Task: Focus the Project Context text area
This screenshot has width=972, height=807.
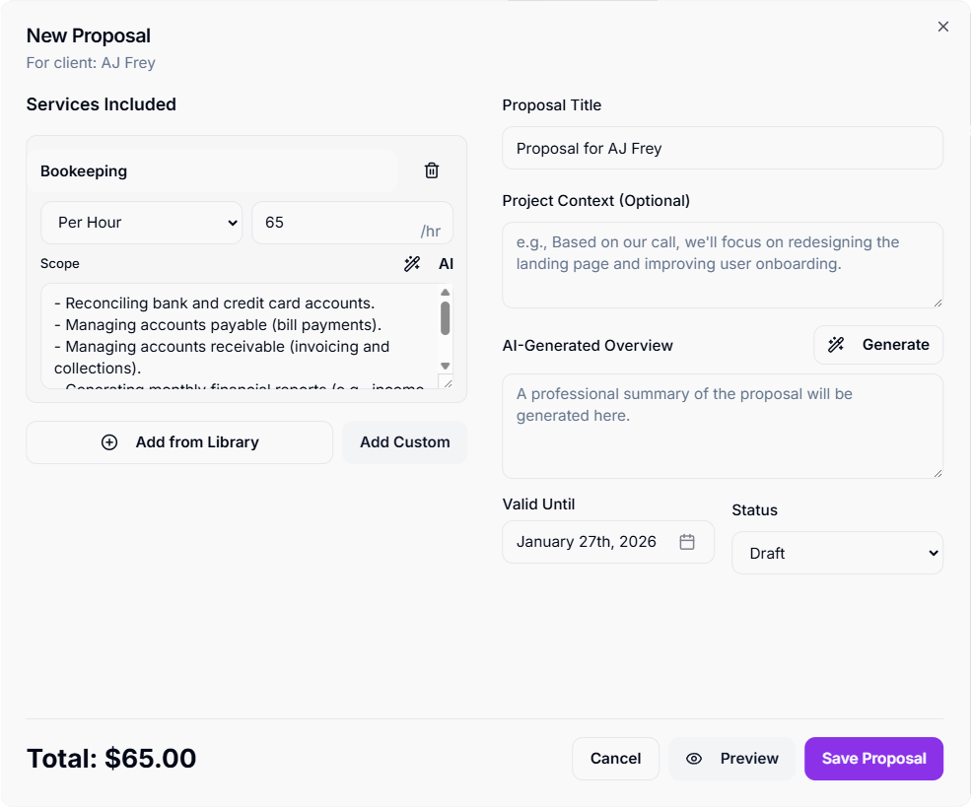Action: point(722,265)
